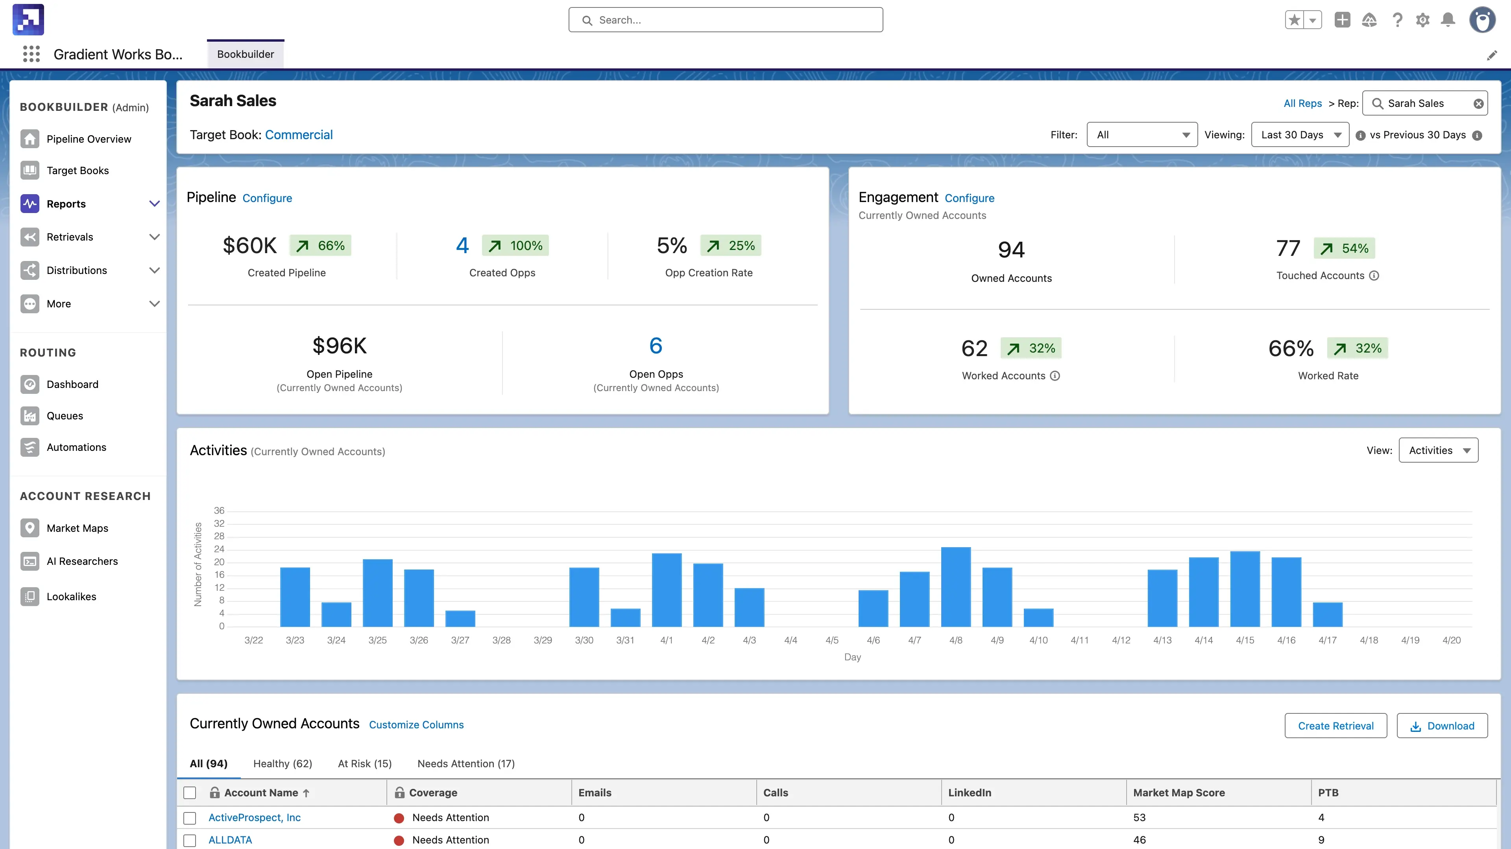1511x849 pixels.
Task: Open the Customize Columns link
Action: [x=416, y=725]
